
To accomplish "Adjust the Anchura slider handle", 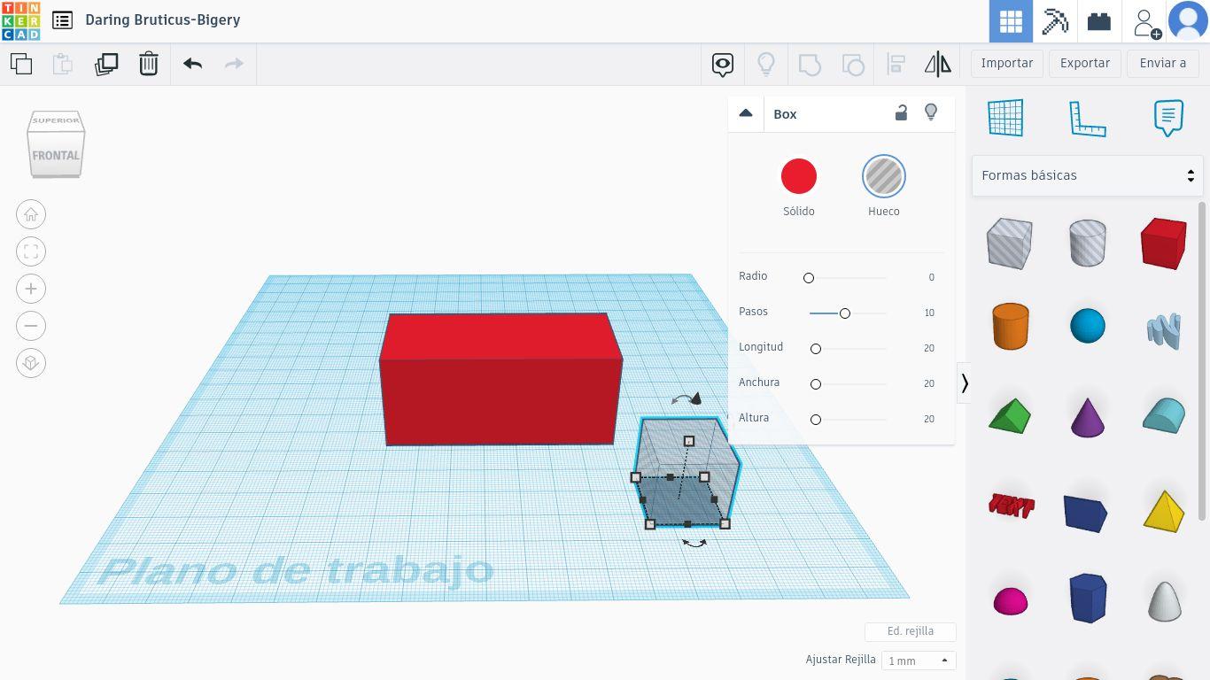I will [816, 384].
